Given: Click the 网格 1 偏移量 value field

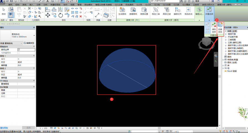Looking at the screenshot, I should (26, 65).
